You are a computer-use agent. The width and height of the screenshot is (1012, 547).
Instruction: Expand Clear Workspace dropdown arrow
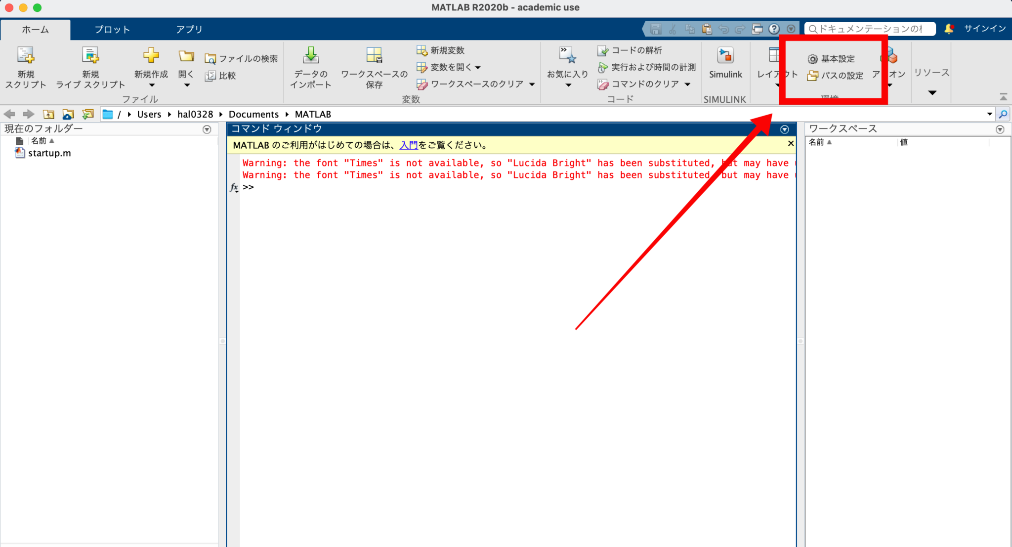click(532, 84)
